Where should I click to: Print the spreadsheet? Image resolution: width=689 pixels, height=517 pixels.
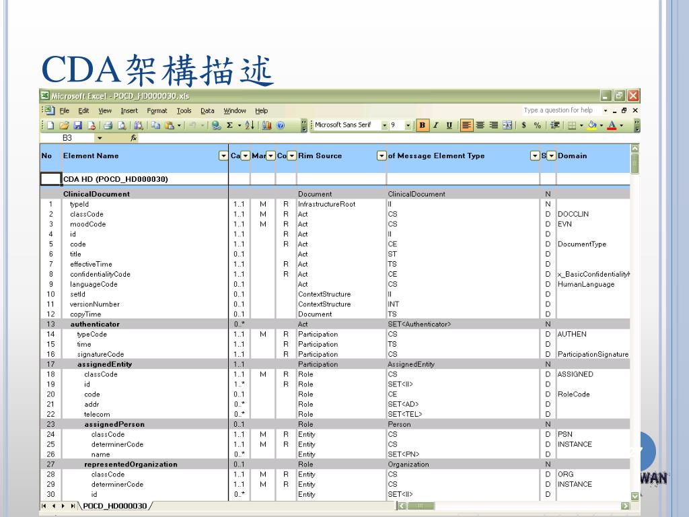tap(108, 125)
